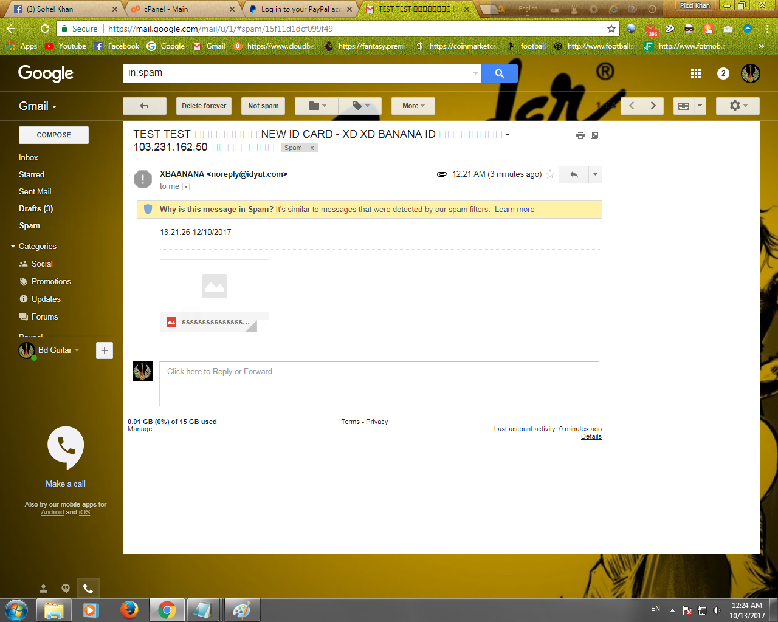This screenshot has width=778, height=622.
Task: Open the Labels tag menu
Action: coord(360,106)
